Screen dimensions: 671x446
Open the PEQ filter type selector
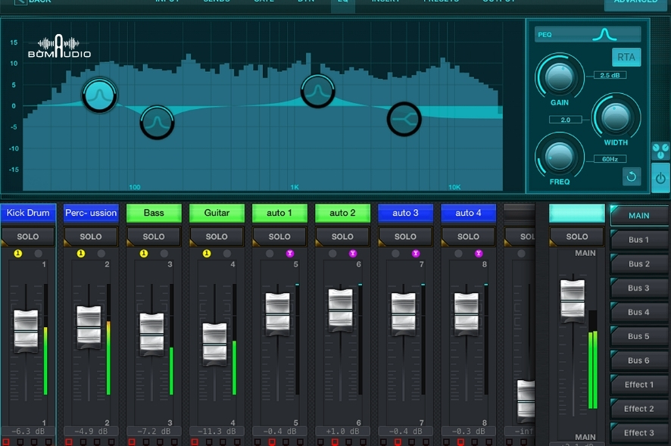coord(588,34)
